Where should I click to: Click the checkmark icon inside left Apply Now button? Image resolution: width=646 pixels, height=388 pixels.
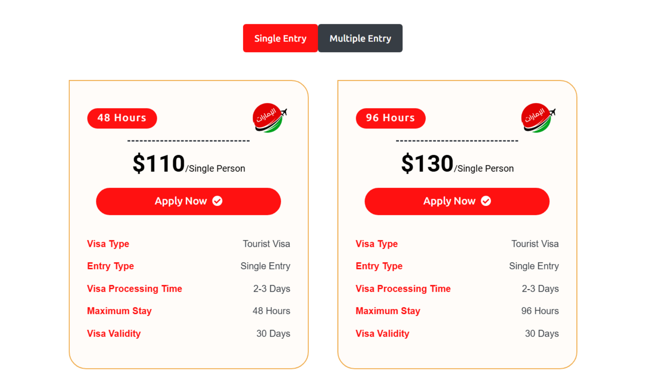pyautogui.click(x=217, y=201)
